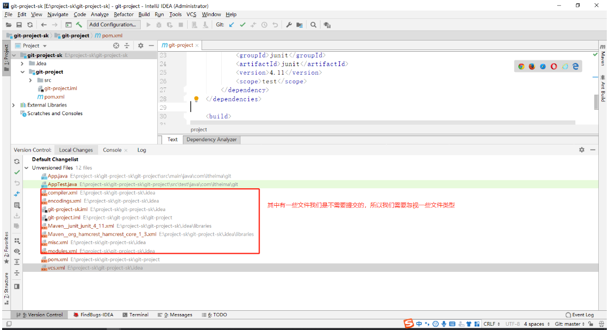Toggle the 7: Structure side tool button
This screenshot has width=610, height=330.
[6, 288]
